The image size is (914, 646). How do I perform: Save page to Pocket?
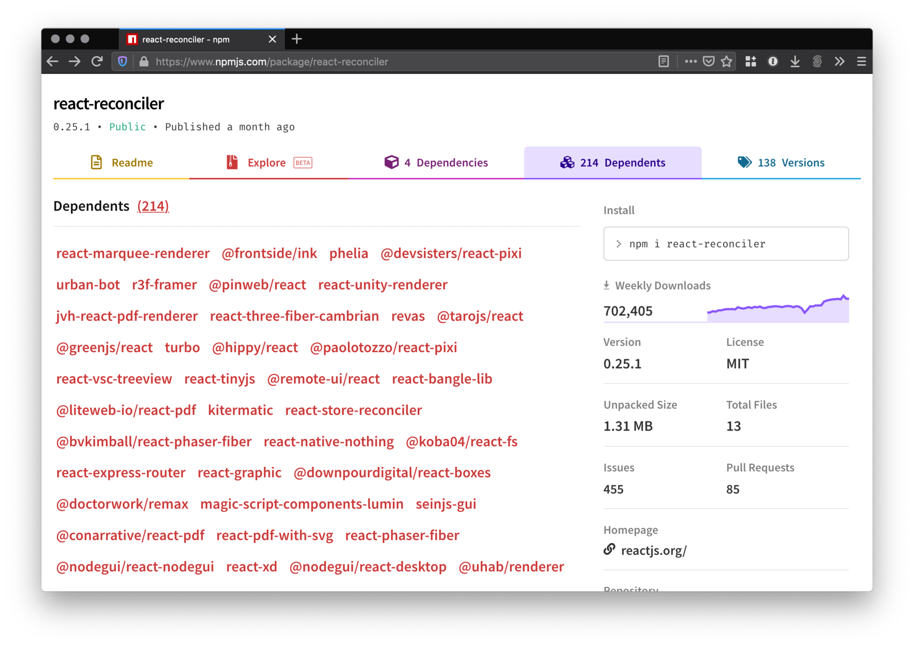(x=709, y=61)
